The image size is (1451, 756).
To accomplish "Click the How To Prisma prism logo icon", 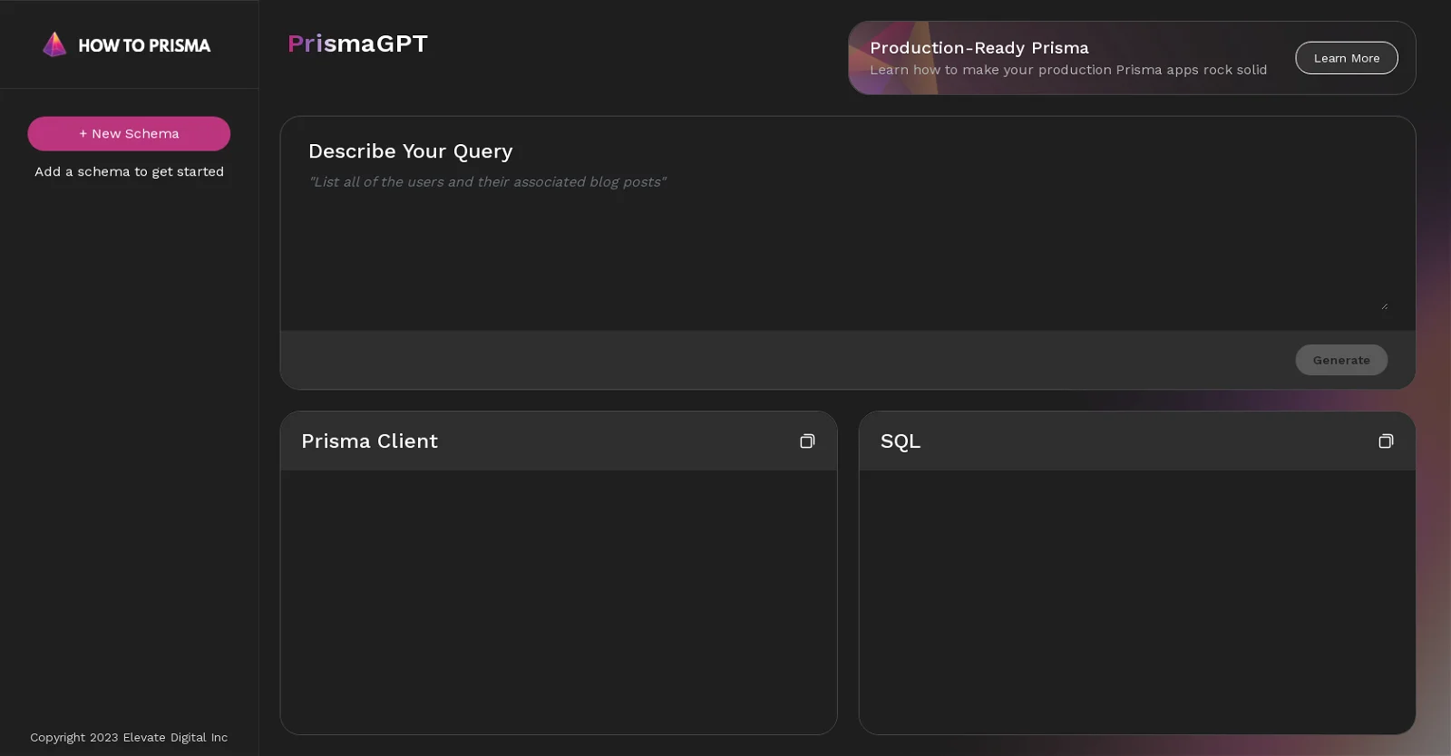I will click(x=54, y=44).
